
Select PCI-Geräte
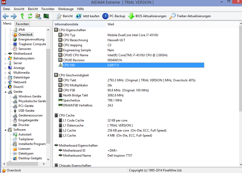(x=26, y=106)
